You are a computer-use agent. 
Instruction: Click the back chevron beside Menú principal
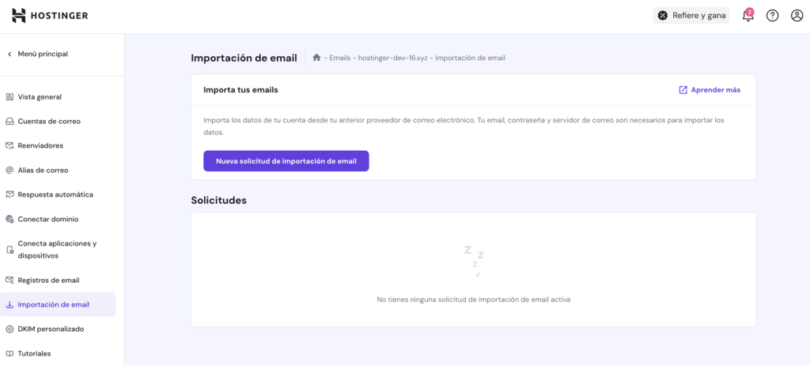point(9,55)
